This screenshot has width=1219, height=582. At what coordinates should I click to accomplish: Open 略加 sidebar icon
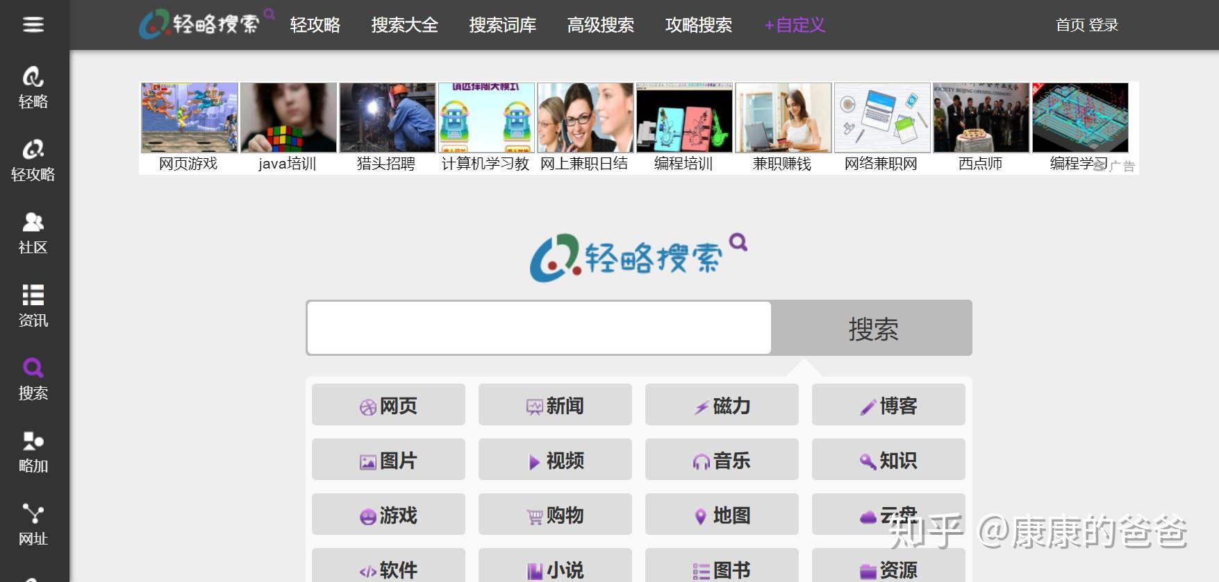click(33, 452)
